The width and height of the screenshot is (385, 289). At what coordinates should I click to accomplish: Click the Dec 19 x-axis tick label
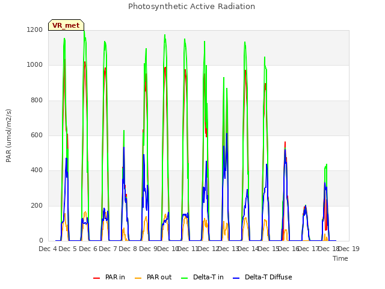tap(350, 249)
